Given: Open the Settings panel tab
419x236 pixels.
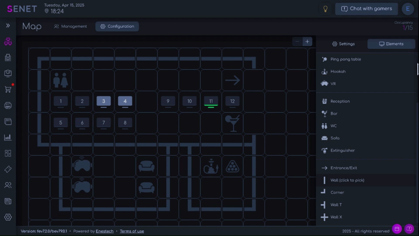Looking at the screenshot, I should [x=343, y=44].
